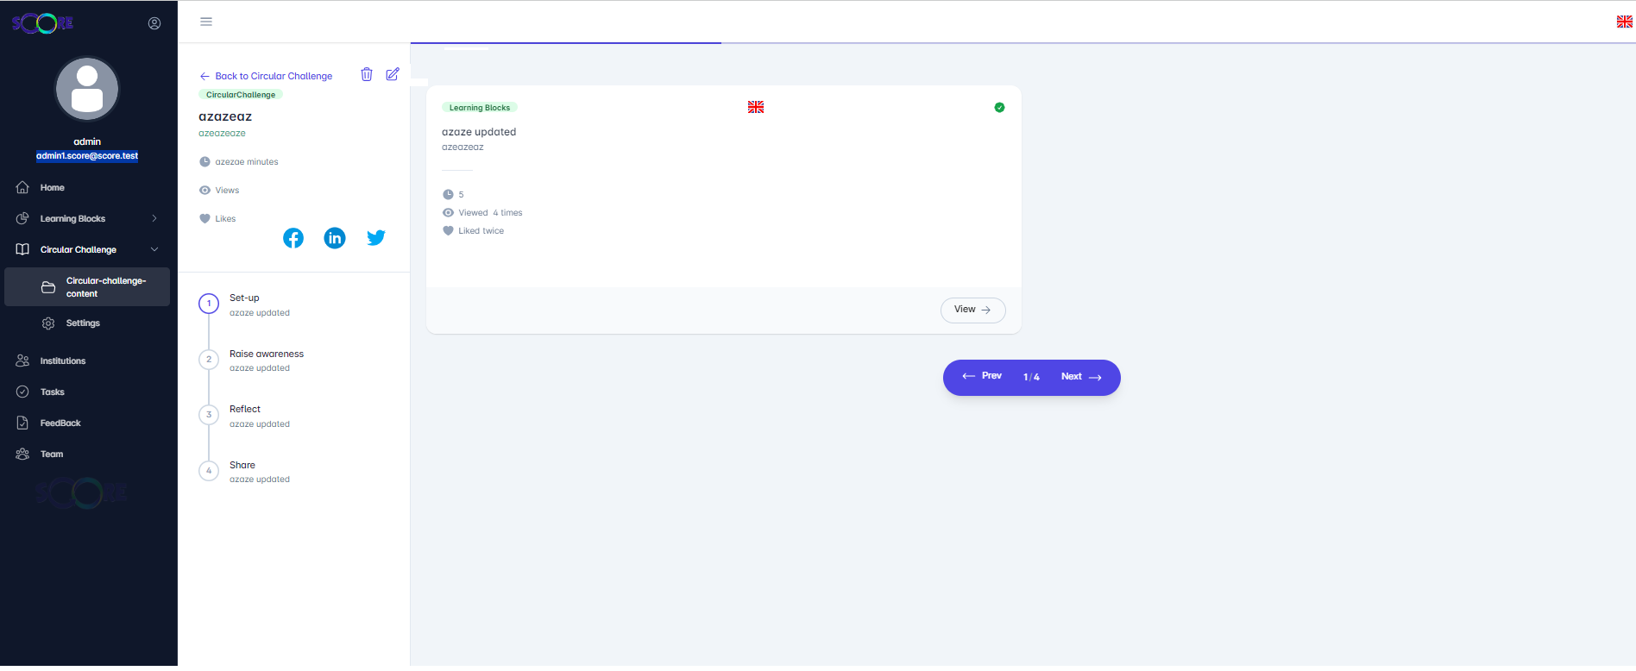Share on Facebook icon
This screenshot has height=671, width=1636.
[x=293, y=238]
